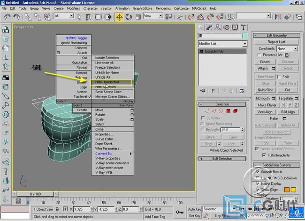This screenshot has height=221, width=305.
Task: Open the Display command panel tab
Action: (235, 28)
